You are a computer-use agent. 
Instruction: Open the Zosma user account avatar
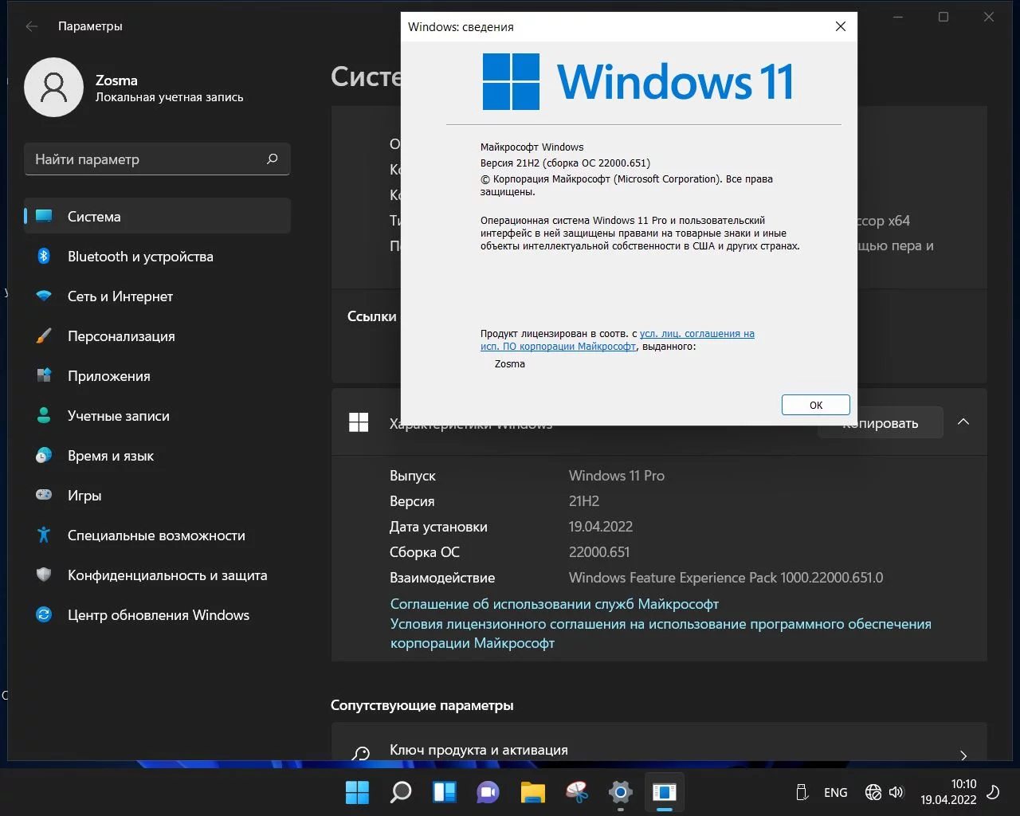[53, 88]
